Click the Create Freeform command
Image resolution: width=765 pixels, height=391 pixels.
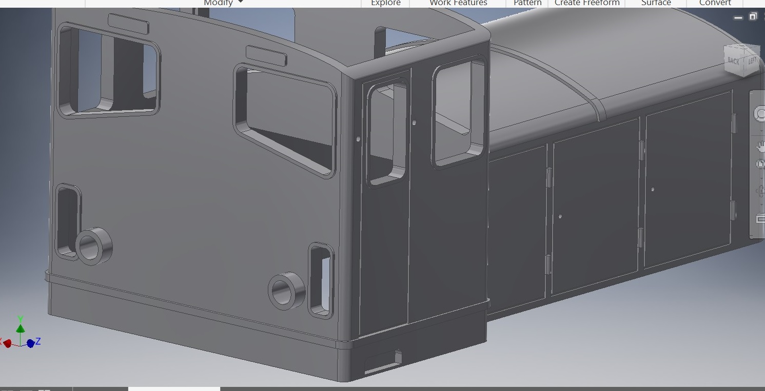[x=586, y=3]
